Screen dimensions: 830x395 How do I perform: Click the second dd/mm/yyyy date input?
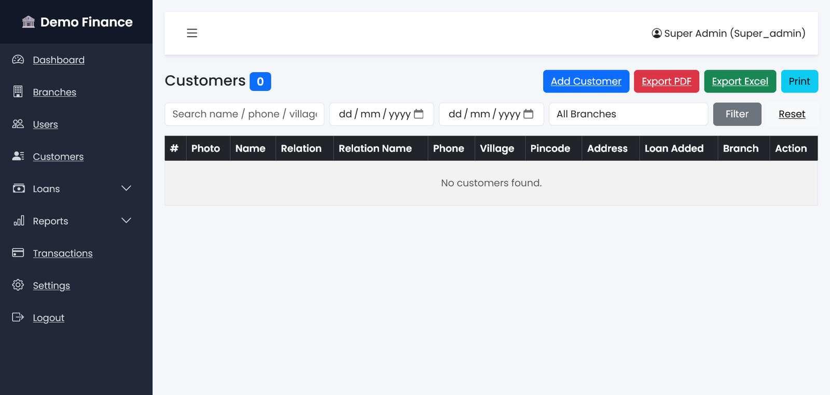coord(491,114)
